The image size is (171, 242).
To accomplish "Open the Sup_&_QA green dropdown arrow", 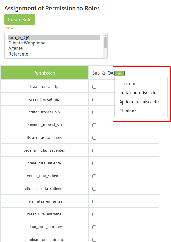I will pyautogui.click(x=120, y=73).
